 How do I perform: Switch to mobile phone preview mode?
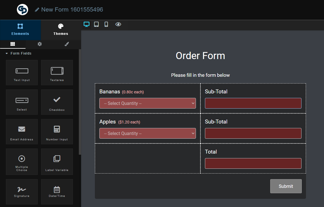(x=106, y=24)
